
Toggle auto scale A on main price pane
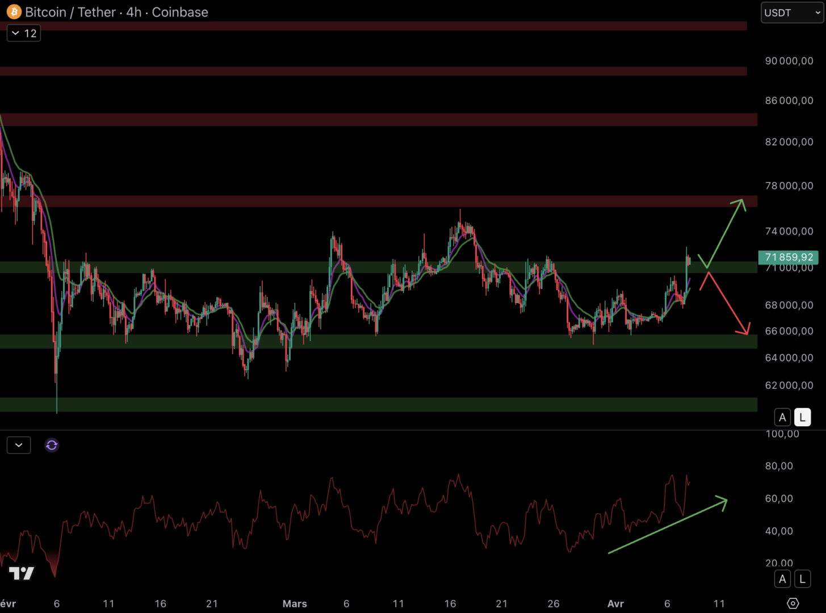[x=782, y=418]
